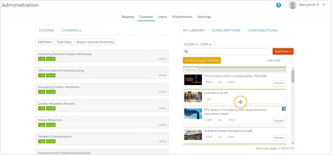Viewport: 332px width, 155px height.
Task: Click the blue help question mark icon
Action: coord(279,5)
